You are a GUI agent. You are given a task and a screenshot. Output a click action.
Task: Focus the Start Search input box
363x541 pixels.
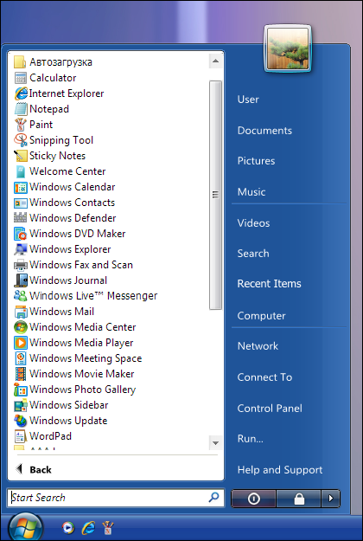coord(116,498)
